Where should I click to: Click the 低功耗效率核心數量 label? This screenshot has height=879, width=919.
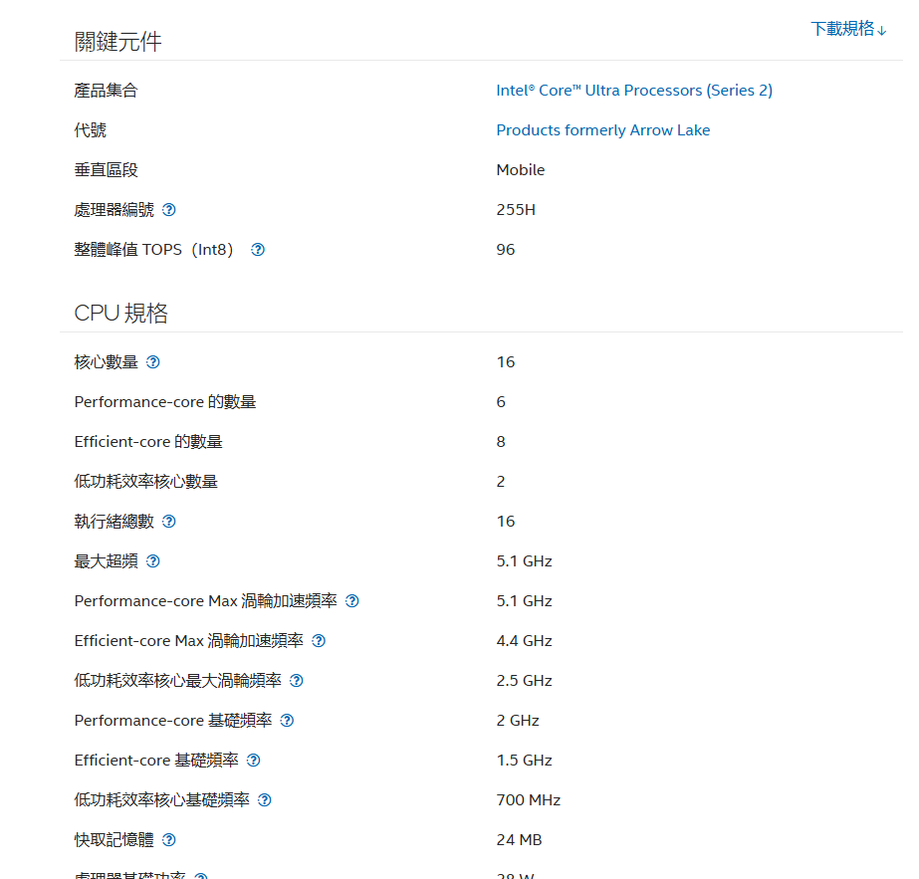[146, 482]
